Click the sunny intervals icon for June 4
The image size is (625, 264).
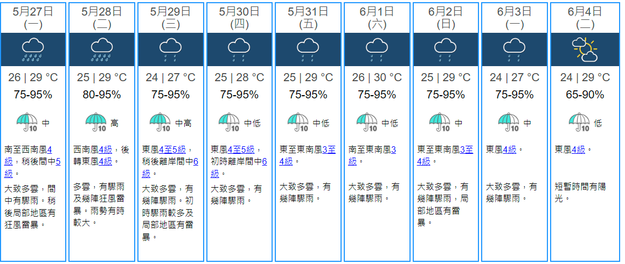[x=585, y=49]
